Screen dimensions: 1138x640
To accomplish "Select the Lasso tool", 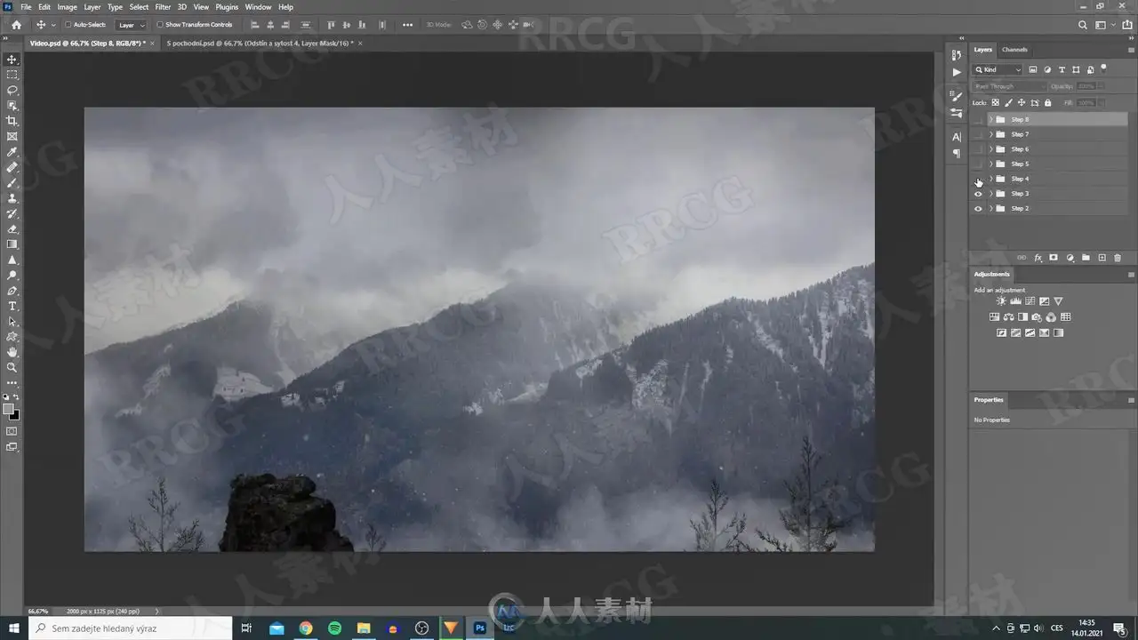I will pyautogui.click(x=12, y=90).
